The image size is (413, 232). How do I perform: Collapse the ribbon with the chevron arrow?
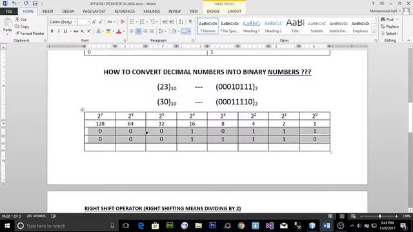408,41
